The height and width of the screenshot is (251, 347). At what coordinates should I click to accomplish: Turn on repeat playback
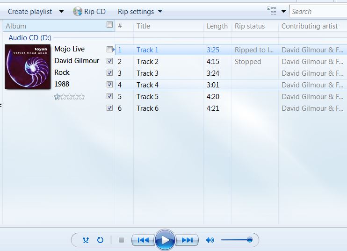[100, 240]
